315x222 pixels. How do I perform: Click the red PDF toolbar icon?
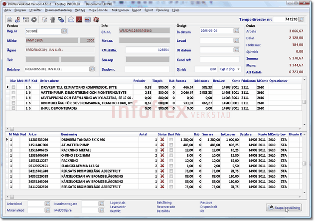click(x=79, y=19)
